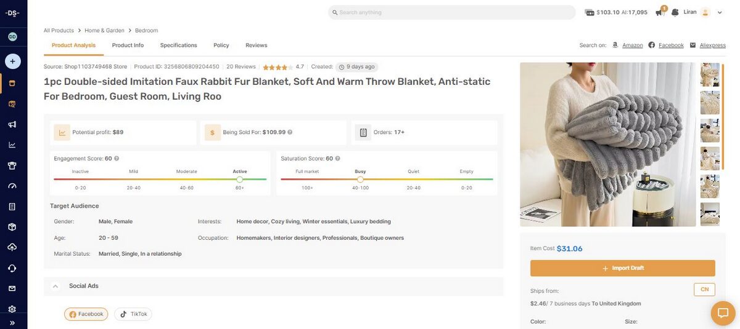Switch to the Specifications tab
Screen dimensions: 740x329
179,46
